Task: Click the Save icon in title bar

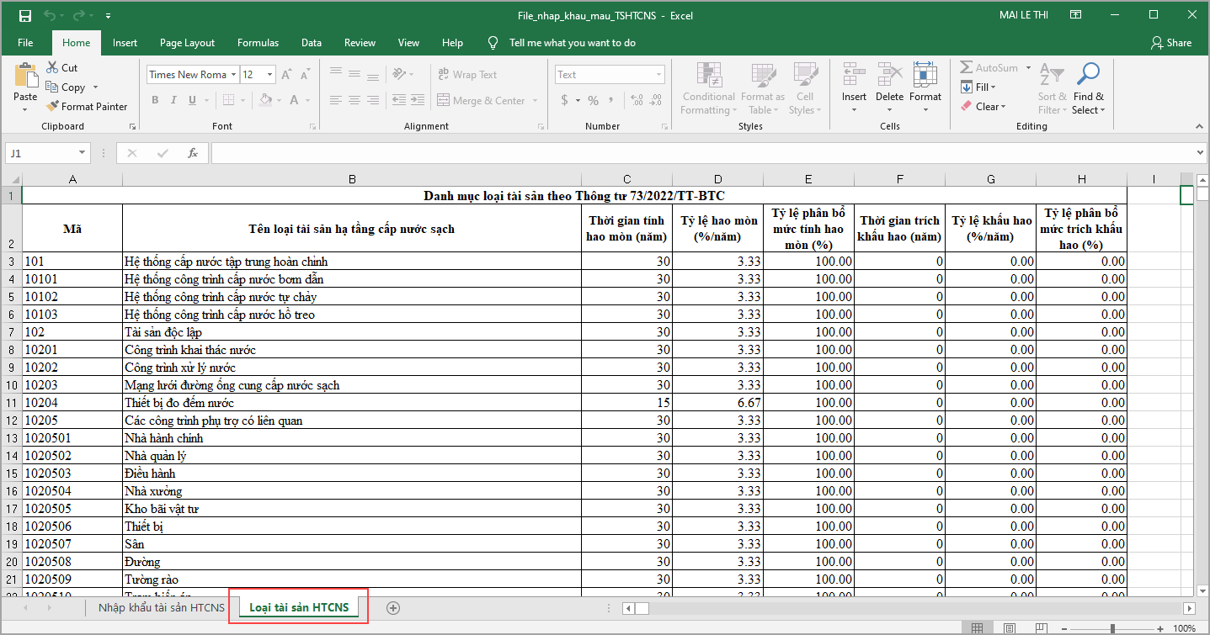Action: tap(25, 15)
